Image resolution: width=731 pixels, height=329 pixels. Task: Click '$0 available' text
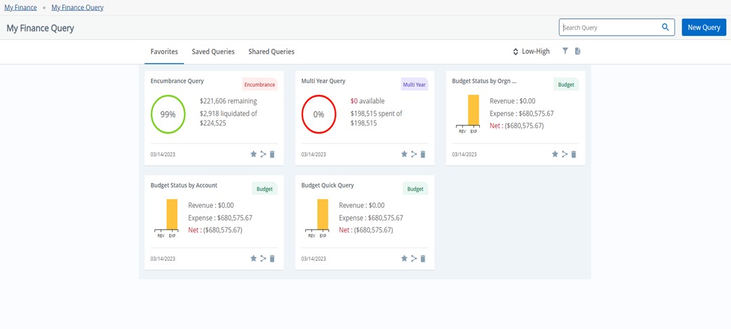coord(368,101)
